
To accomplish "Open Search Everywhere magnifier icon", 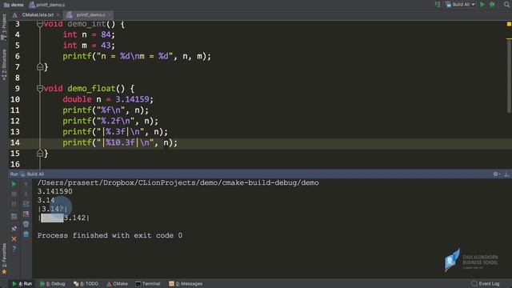I will [x=506, y=5].
